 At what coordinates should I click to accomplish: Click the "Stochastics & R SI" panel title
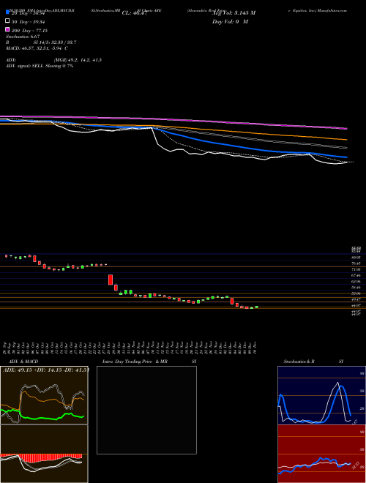(x=313, y=362)
